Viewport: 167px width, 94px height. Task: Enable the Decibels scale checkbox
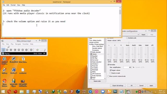[x=127, y=38]
